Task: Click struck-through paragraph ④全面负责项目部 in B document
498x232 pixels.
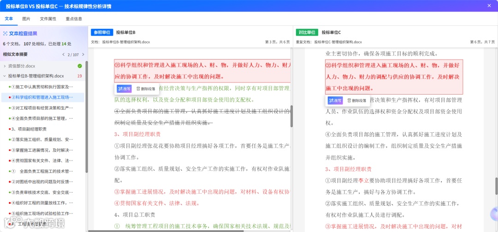Action: (x=202, y=117)
